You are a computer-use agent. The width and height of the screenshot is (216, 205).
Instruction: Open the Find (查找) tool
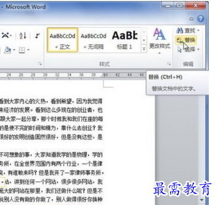click(x=186, y=30)
